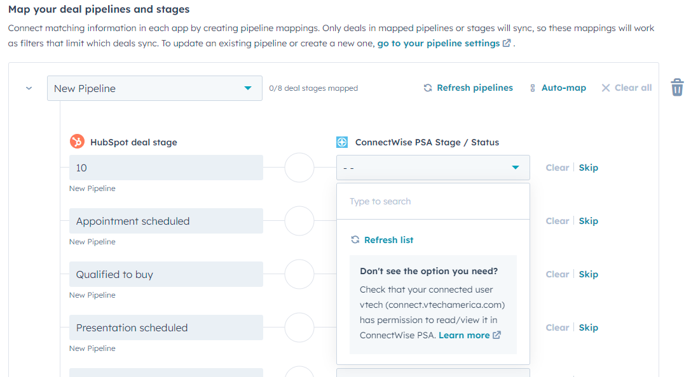
Task: Type in the search field of dropdown
Action: pyautogui.click(x=433, y=202)
